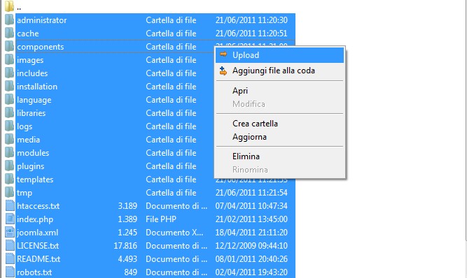Click the add-to-queue icon beside Aggiungi file

pyautogui.click(x=223, y=71)
